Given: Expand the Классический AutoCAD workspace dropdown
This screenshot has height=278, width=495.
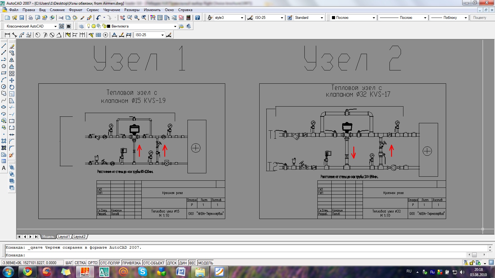Looking at the screenshot, I should coord(55,26).
